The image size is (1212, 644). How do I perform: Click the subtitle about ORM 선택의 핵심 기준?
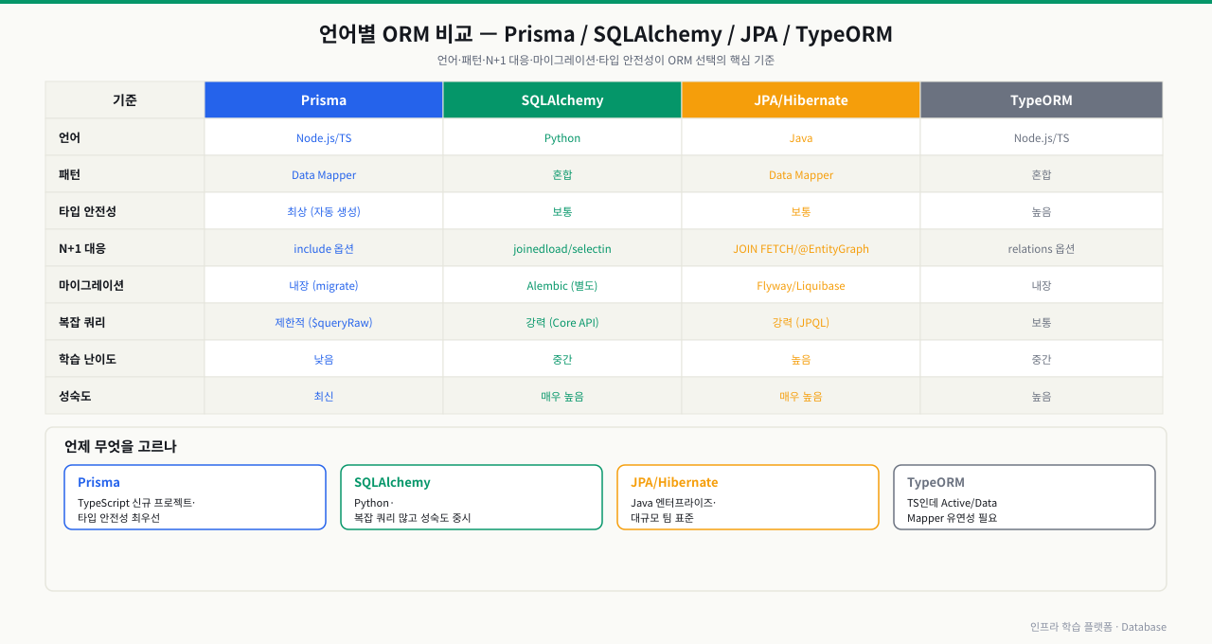(606, 60)
